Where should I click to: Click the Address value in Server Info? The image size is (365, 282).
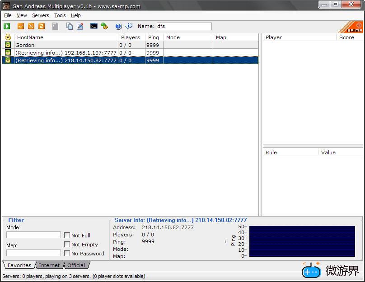pos(168,227)
